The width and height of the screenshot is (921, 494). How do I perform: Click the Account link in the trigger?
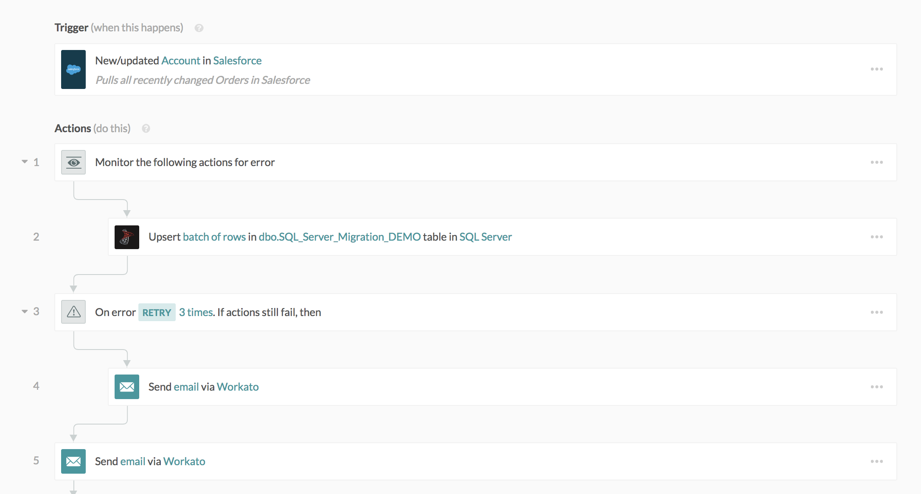coord(181,61)
